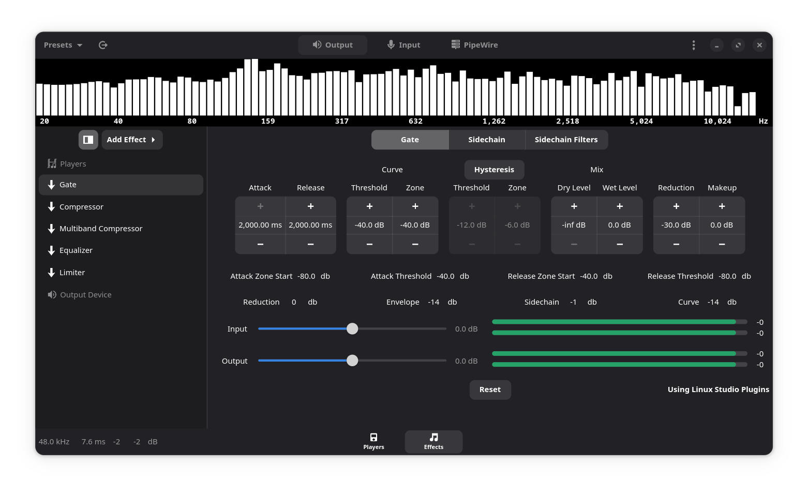
Task: Click the Release 2,000.00 ms value field
Action: coord(311,225)
